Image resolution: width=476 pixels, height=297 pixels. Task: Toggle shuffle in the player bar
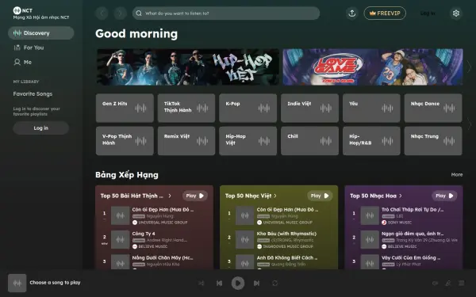click(x=201, y=283)
